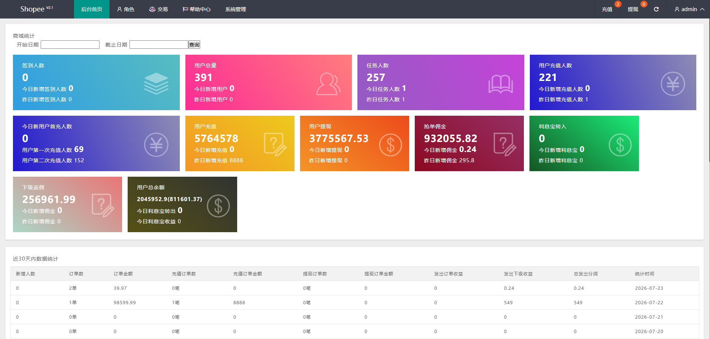This screenshot has width=710, height=339.
Task: Open 充值 notifications link
Action: [x=607, y=9]
